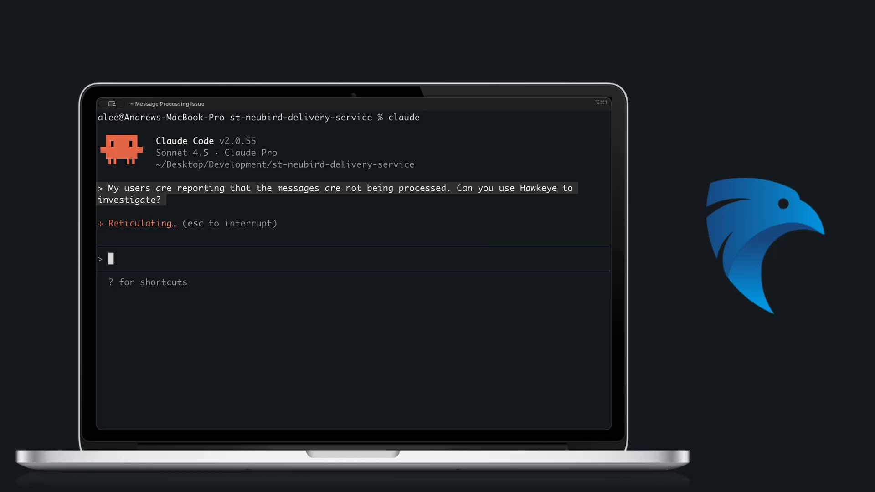Click the orange Claude Code logo artwork
The width and height of the screenshot is (875, 492).
121,150
